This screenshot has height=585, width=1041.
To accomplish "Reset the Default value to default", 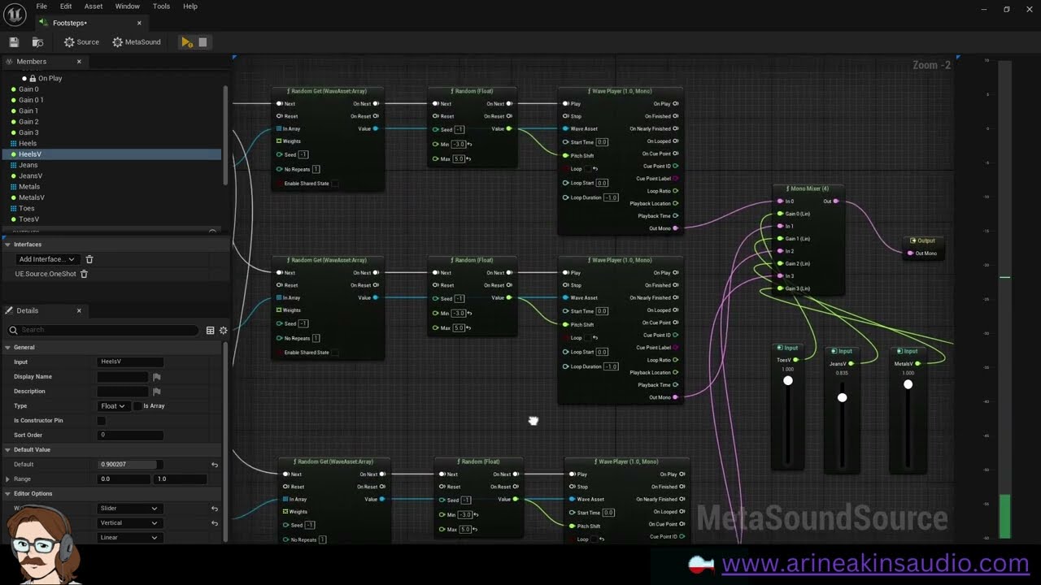I will (215, 465).
